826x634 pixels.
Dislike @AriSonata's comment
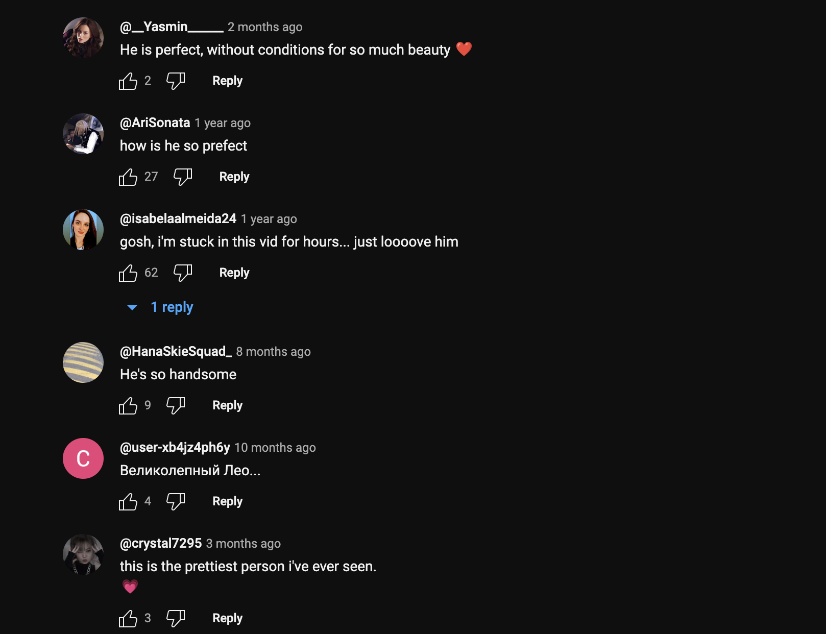click(182, 176)
